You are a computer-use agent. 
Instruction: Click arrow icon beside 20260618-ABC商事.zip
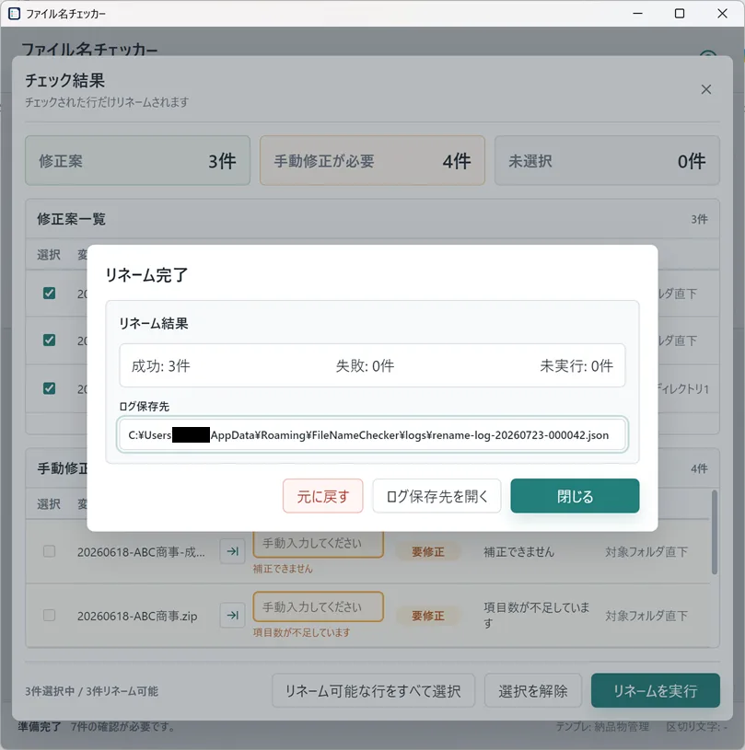click(x=233, y=615)
